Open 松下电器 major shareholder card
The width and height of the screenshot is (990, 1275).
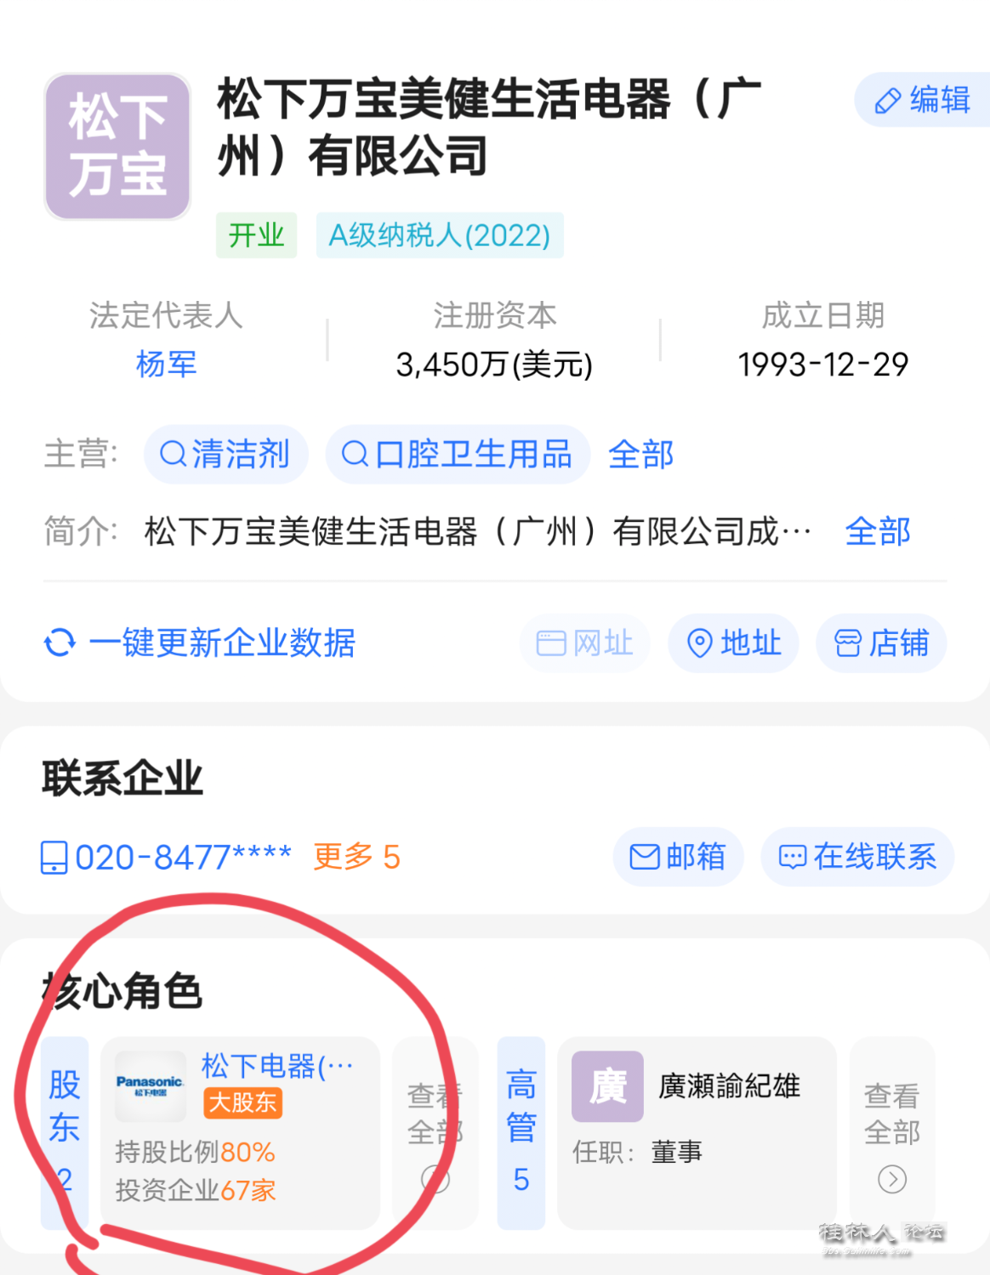[x=240, y=1132]
